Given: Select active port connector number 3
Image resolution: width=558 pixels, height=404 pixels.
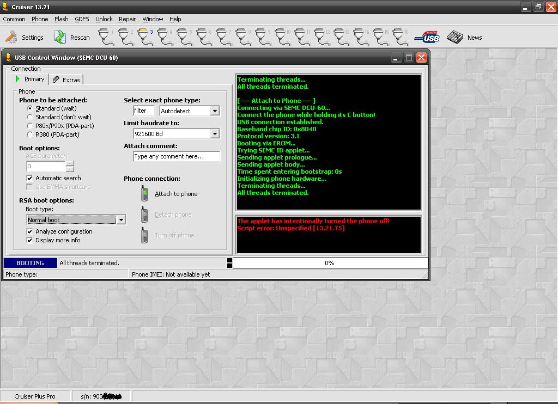Looking at the screenshot, I should pyautogui.click(x=145, y=37).
